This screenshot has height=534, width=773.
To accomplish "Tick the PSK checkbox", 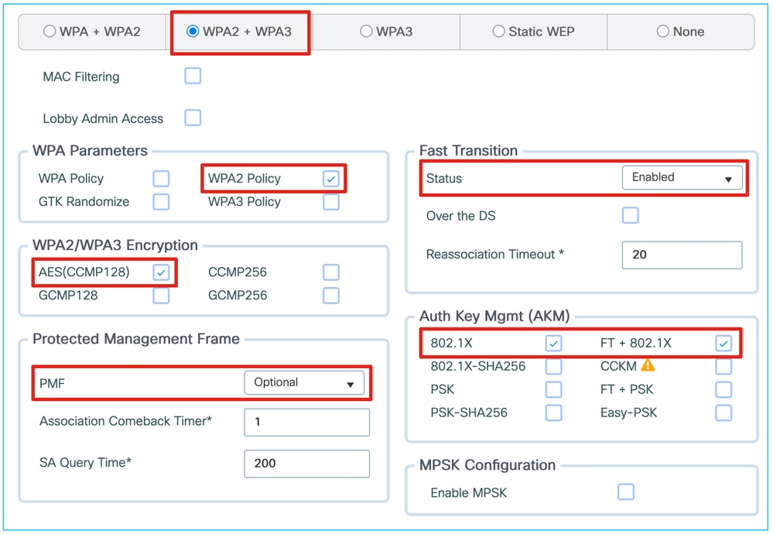I will pyautogui.click(x=553, y=389).
